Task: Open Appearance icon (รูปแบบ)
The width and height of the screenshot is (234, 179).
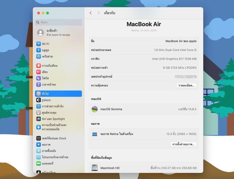Action: pyautogui.click(x=38, y=100)
